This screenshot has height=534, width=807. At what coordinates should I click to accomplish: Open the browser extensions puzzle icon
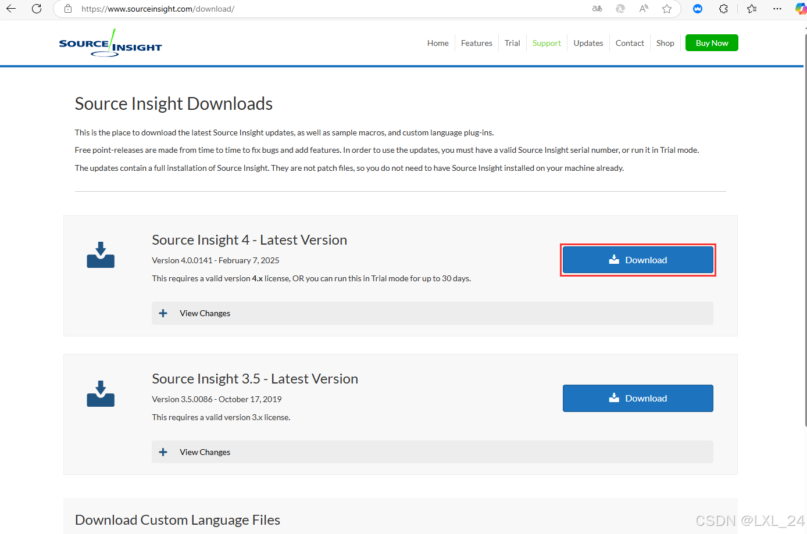(x=724, y=9)
